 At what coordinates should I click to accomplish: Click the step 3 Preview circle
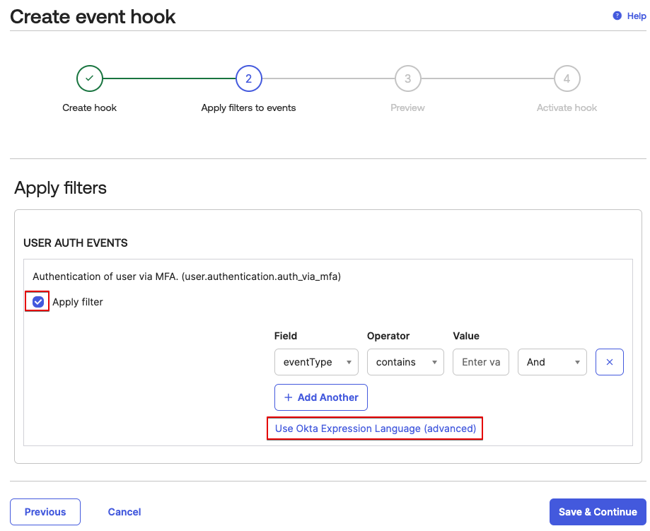[x=408, y=78]
